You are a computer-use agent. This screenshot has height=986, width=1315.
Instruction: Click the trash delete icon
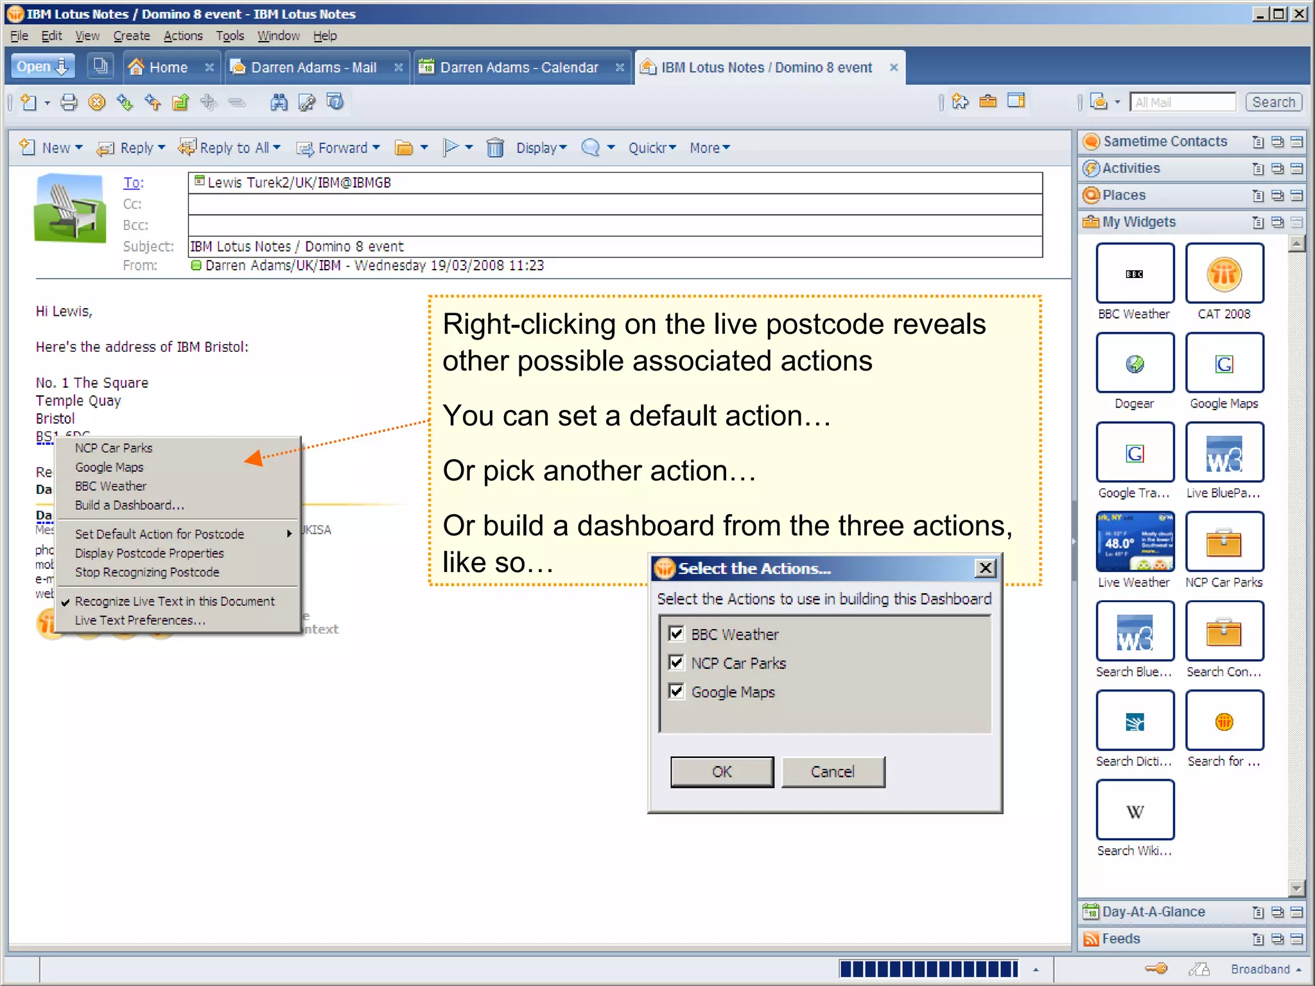494,148
